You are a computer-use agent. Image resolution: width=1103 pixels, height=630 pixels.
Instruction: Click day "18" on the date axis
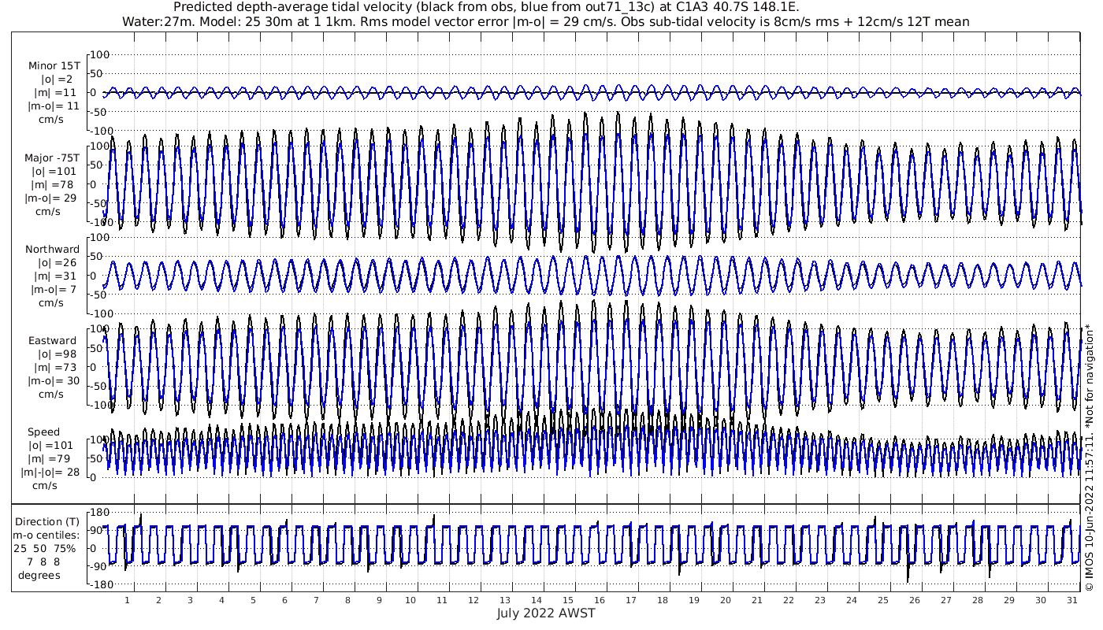(663, 600)
